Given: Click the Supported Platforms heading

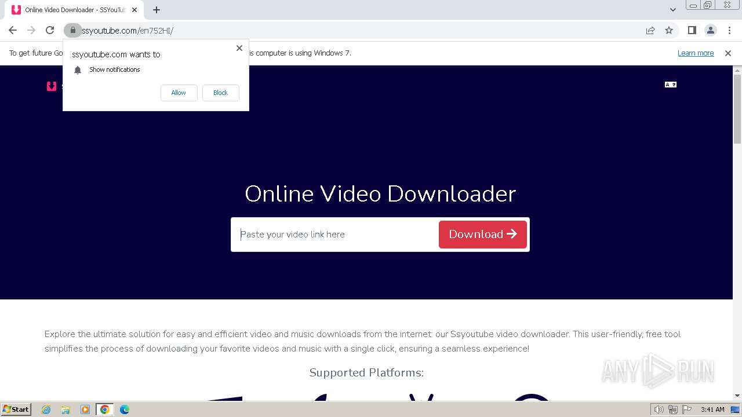Looking at the screenshot, I should (x=366, y=372).
